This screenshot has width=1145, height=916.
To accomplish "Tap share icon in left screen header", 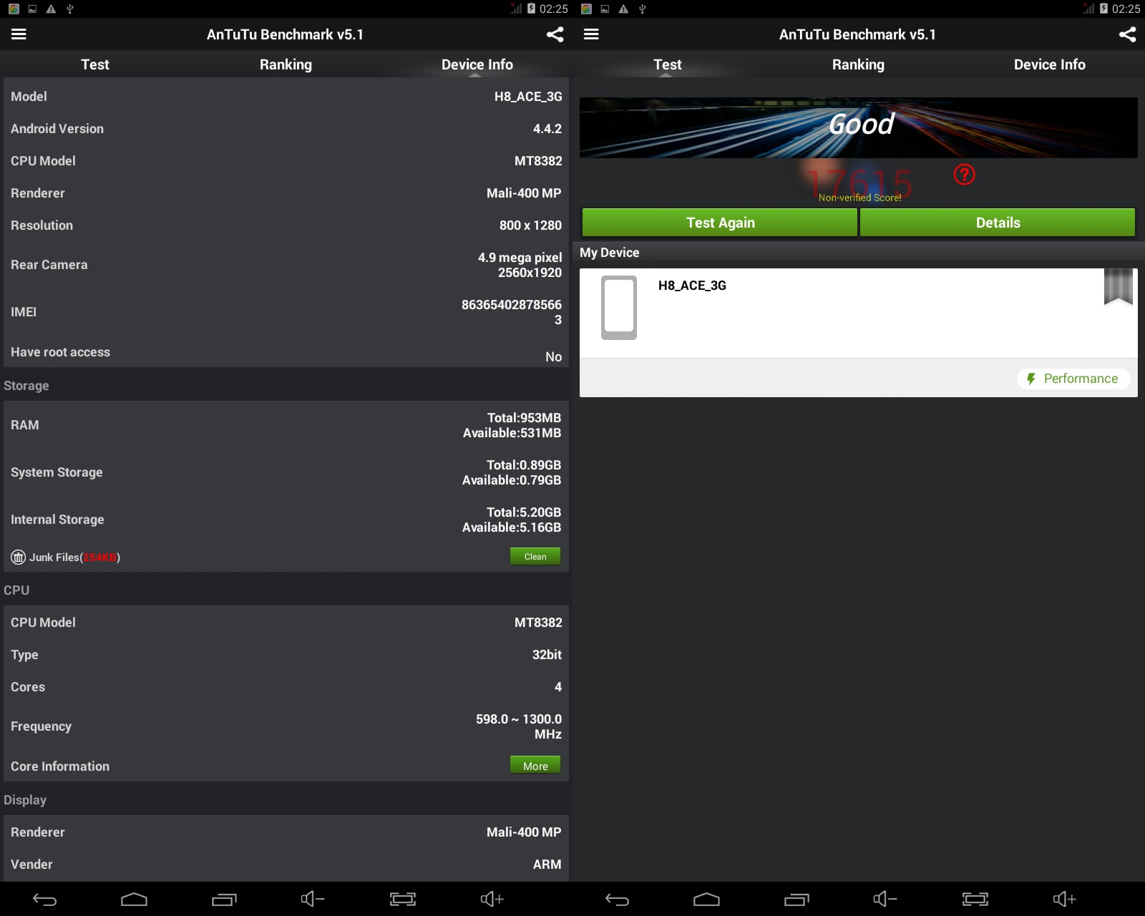I will pos(555,34).
